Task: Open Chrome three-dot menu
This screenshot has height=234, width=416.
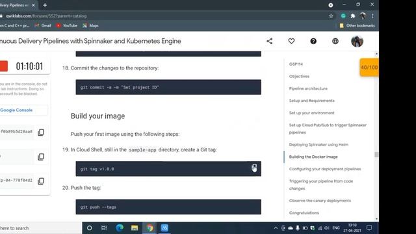Action: click(x=372, y=16)
